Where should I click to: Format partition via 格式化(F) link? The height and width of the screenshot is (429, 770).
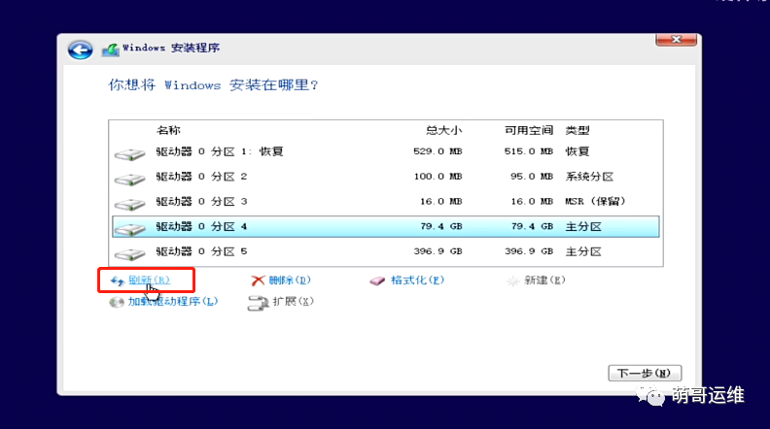[417, 280]
